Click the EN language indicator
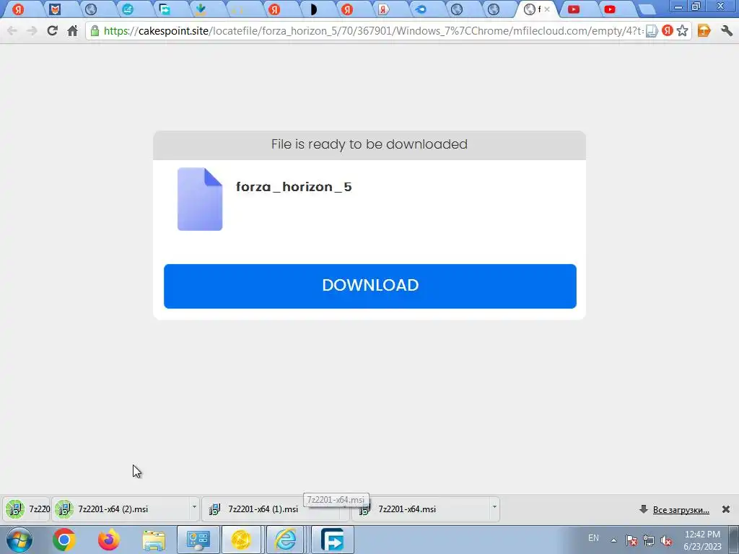This screenshot has width=739, height=554. [x=593, y=538]
